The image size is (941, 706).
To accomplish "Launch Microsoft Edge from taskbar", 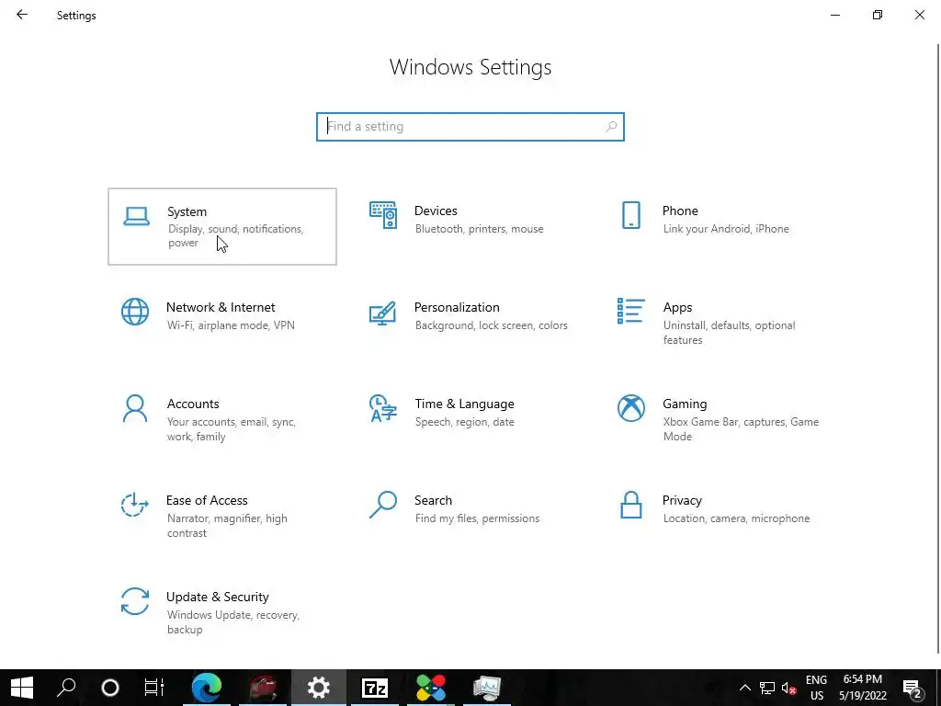I will [x=207, y=688].
